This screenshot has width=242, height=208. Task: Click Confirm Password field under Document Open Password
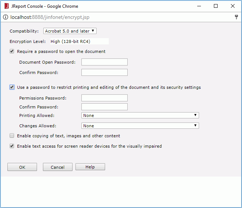point(104,73)
